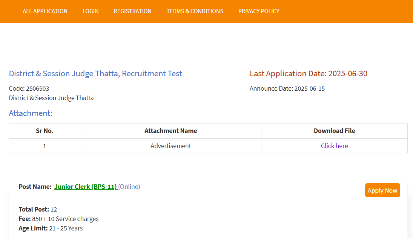Go to the LOGIN page
This screenshot has height=238, width=413.
point(91,11)
